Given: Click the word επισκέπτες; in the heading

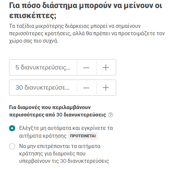Looking at the screenshot, I should [x=33, y=16].
